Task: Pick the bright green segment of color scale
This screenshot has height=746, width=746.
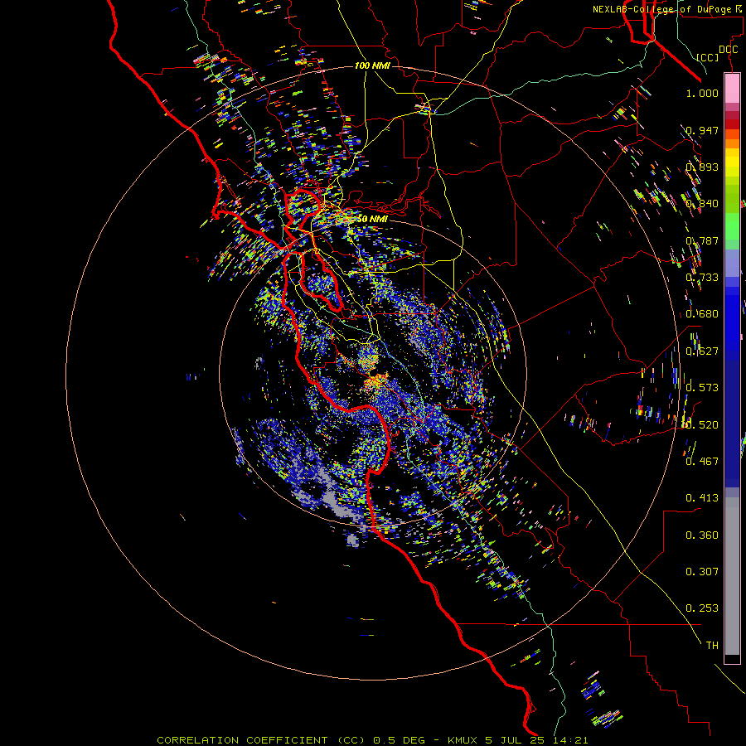Action: tap(732, 226)
